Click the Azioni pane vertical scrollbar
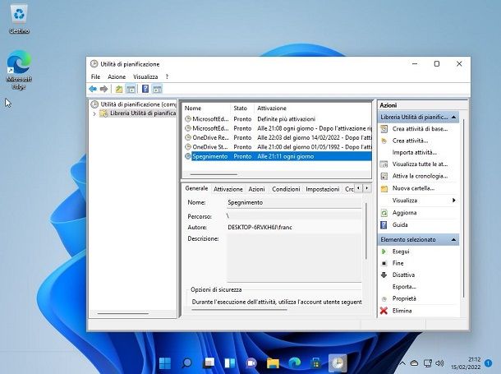501x374 pixels. pos(463,208)
